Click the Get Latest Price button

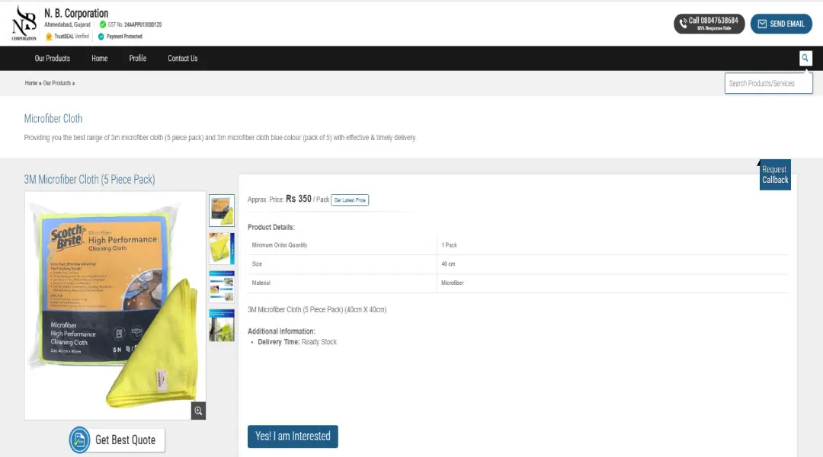coord(350,200)
